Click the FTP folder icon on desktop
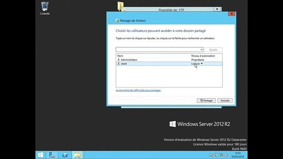The width and height of the screenshot is (283, 159). click(x=120, y=6)
